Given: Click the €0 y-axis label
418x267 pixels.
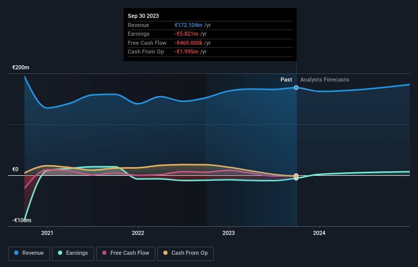Looking at the screenshot, I should (15, 169).
